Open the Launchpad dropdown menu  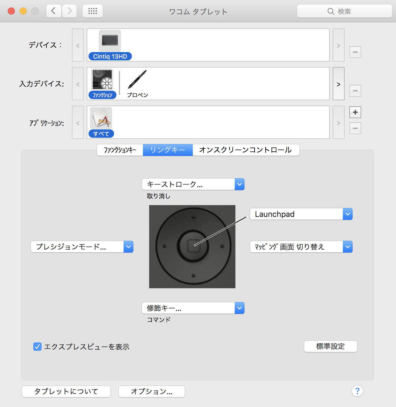pyautogui.click(x=301, y=214)
